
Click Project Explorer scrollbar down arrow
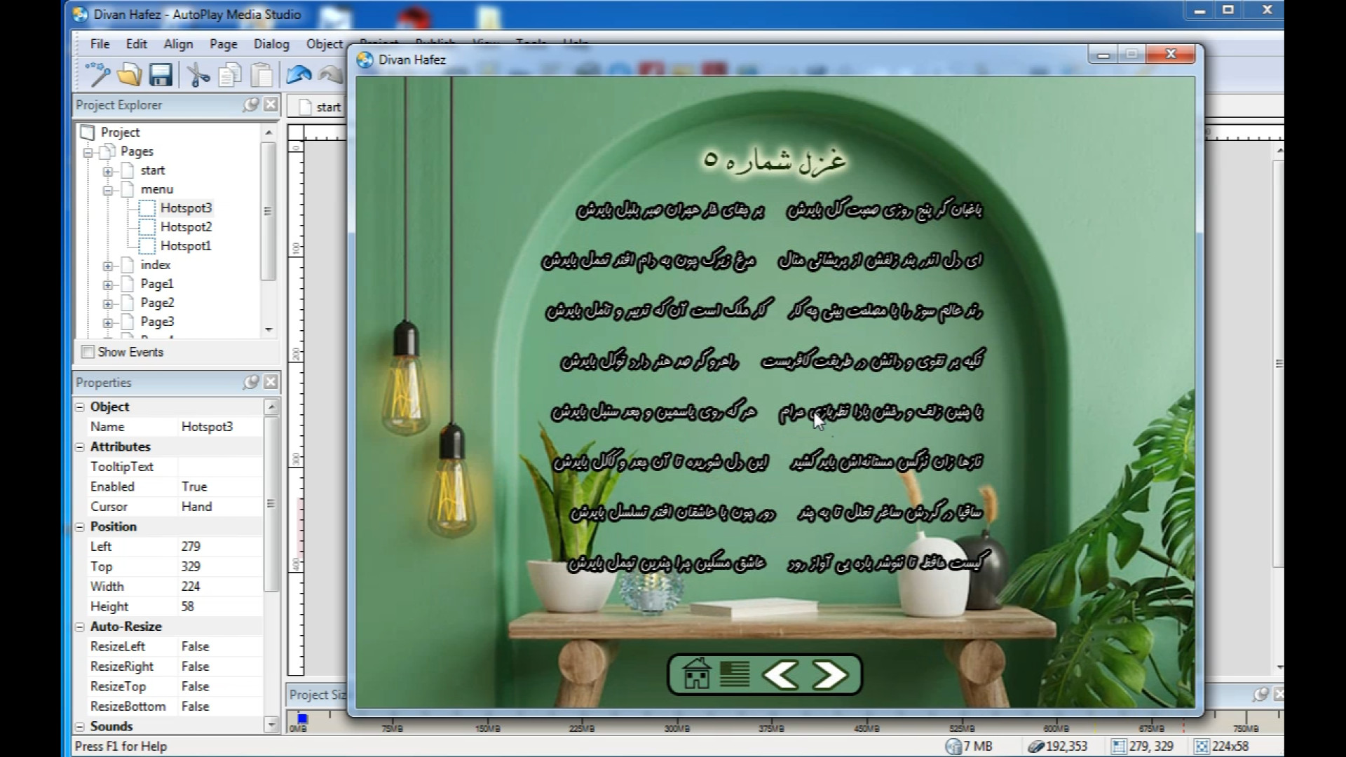268,329
